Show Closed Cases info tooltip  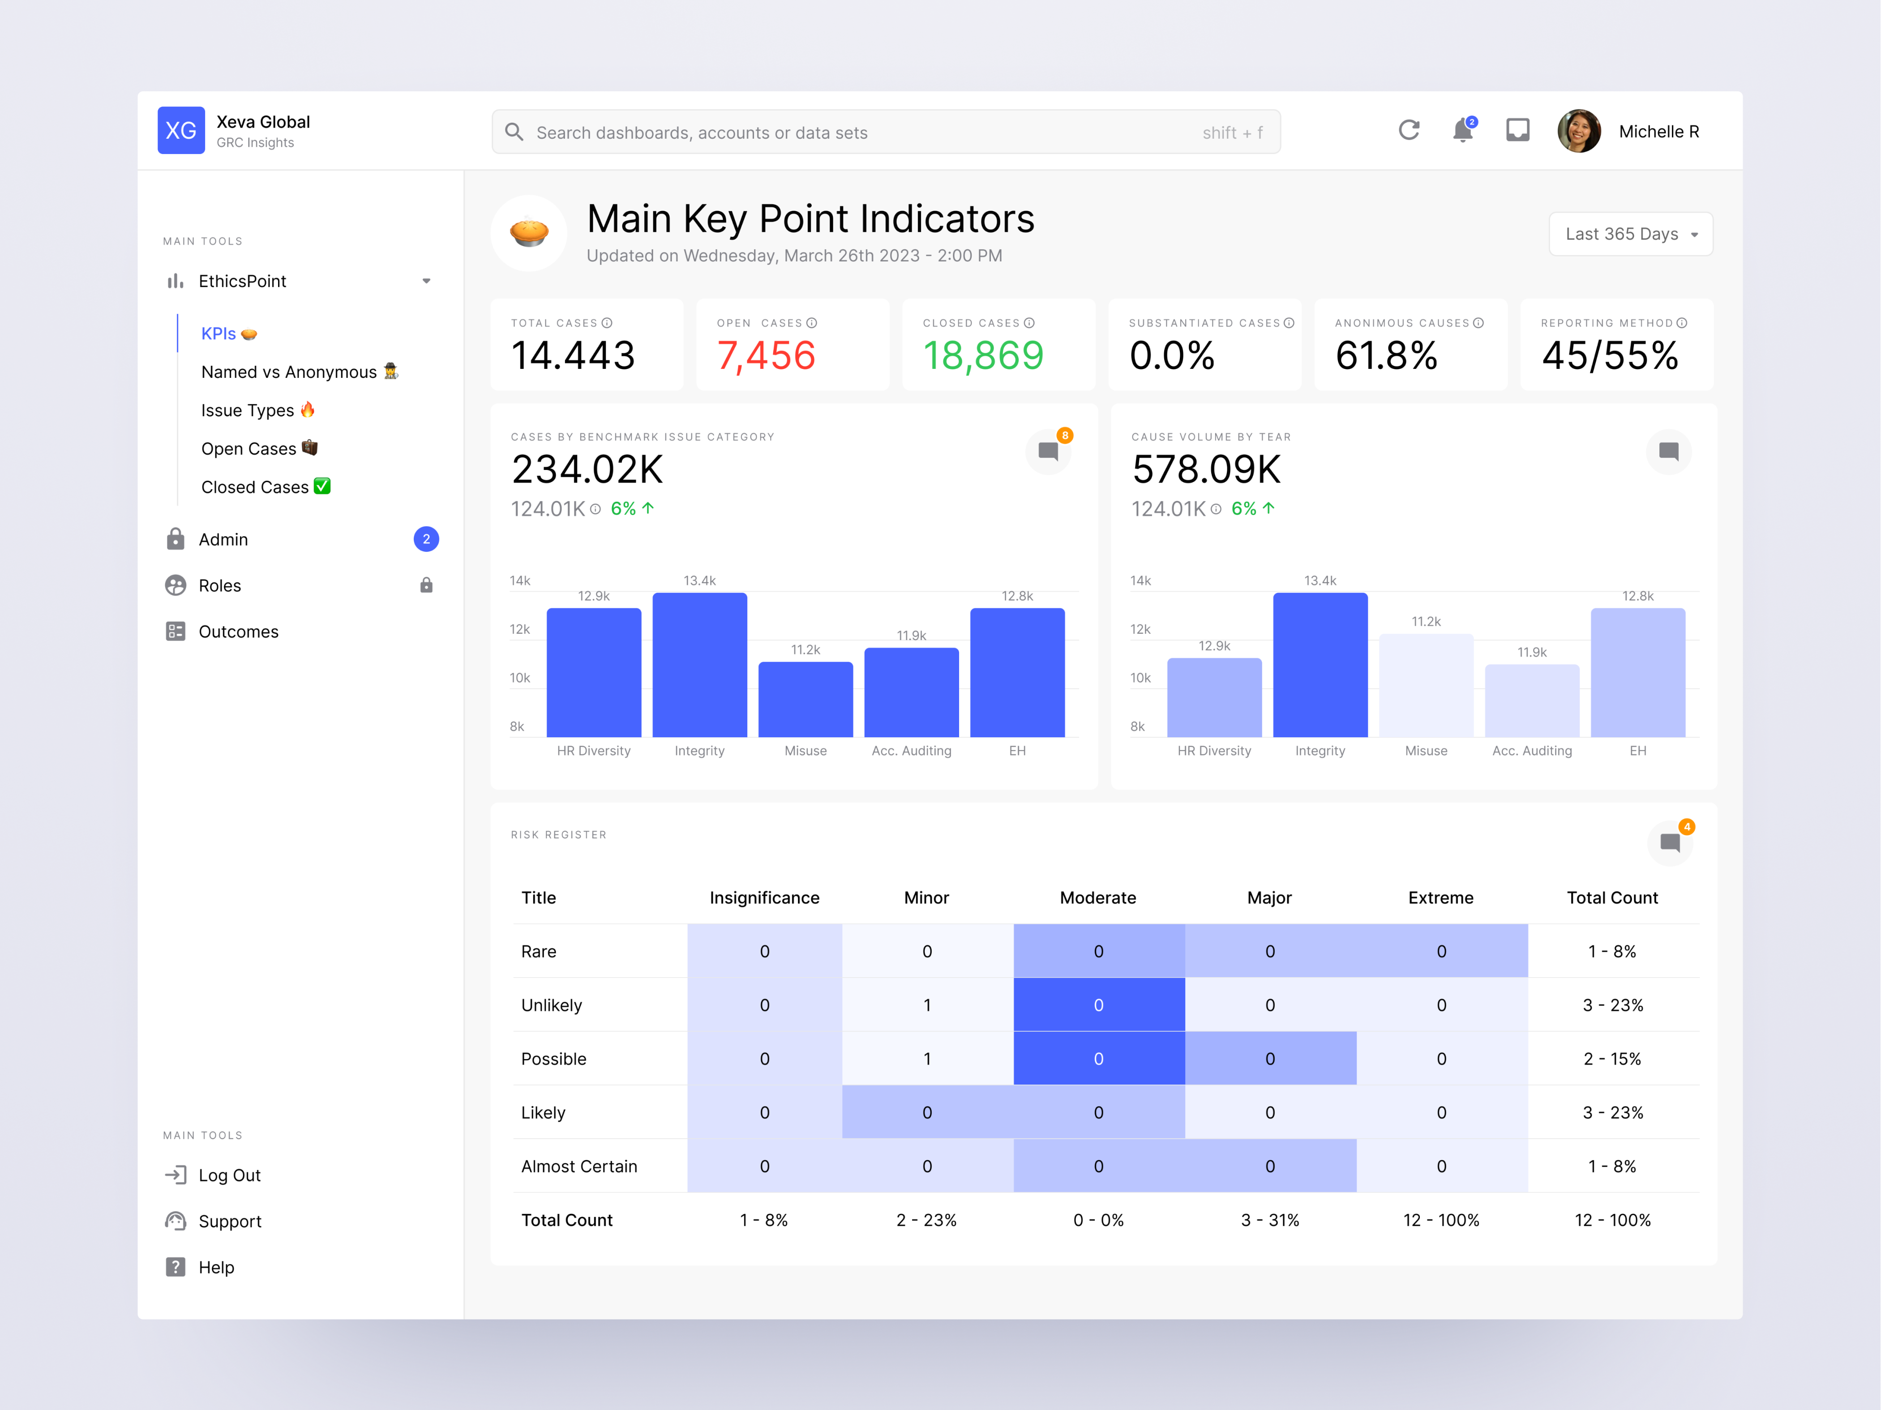(1030, 323)
